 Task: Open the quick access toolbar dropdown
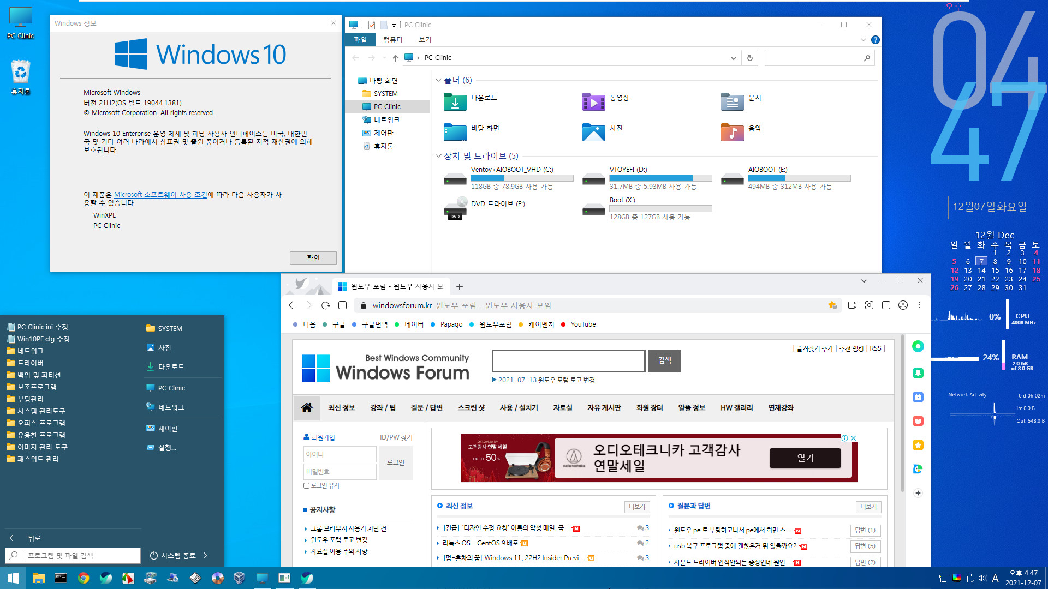coord(394,25)
